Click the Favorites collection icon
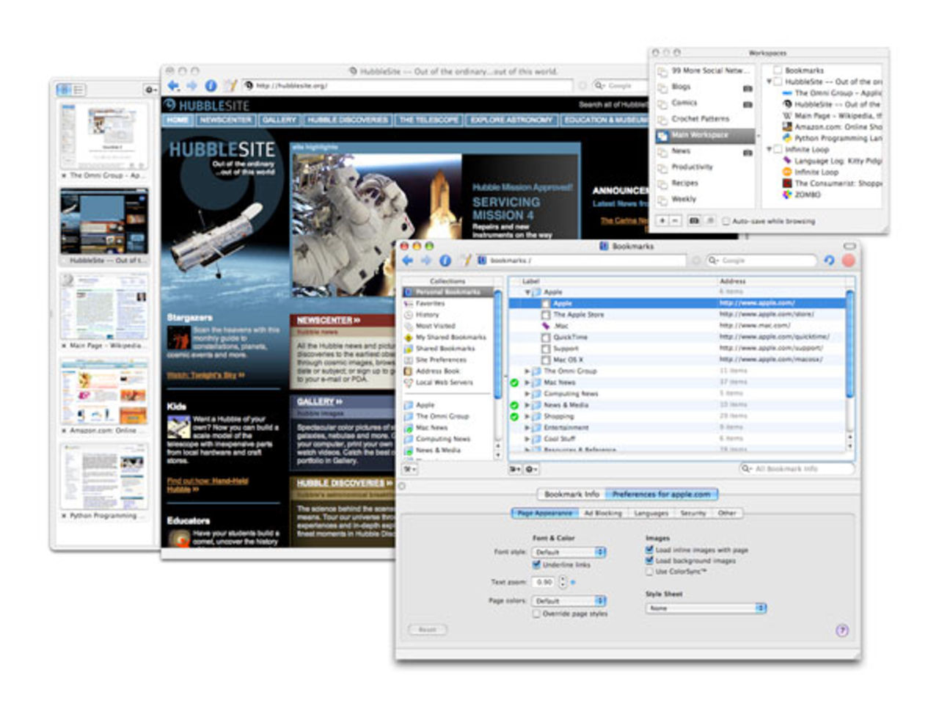This screenshot has height=720, width=939. (407, 303)
